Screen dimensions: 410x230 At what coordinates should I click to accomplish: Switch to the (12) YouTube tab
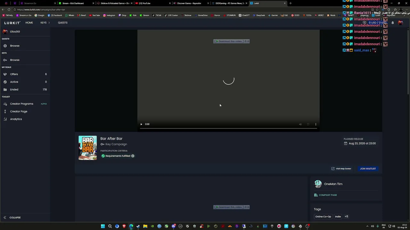point(153,3)
